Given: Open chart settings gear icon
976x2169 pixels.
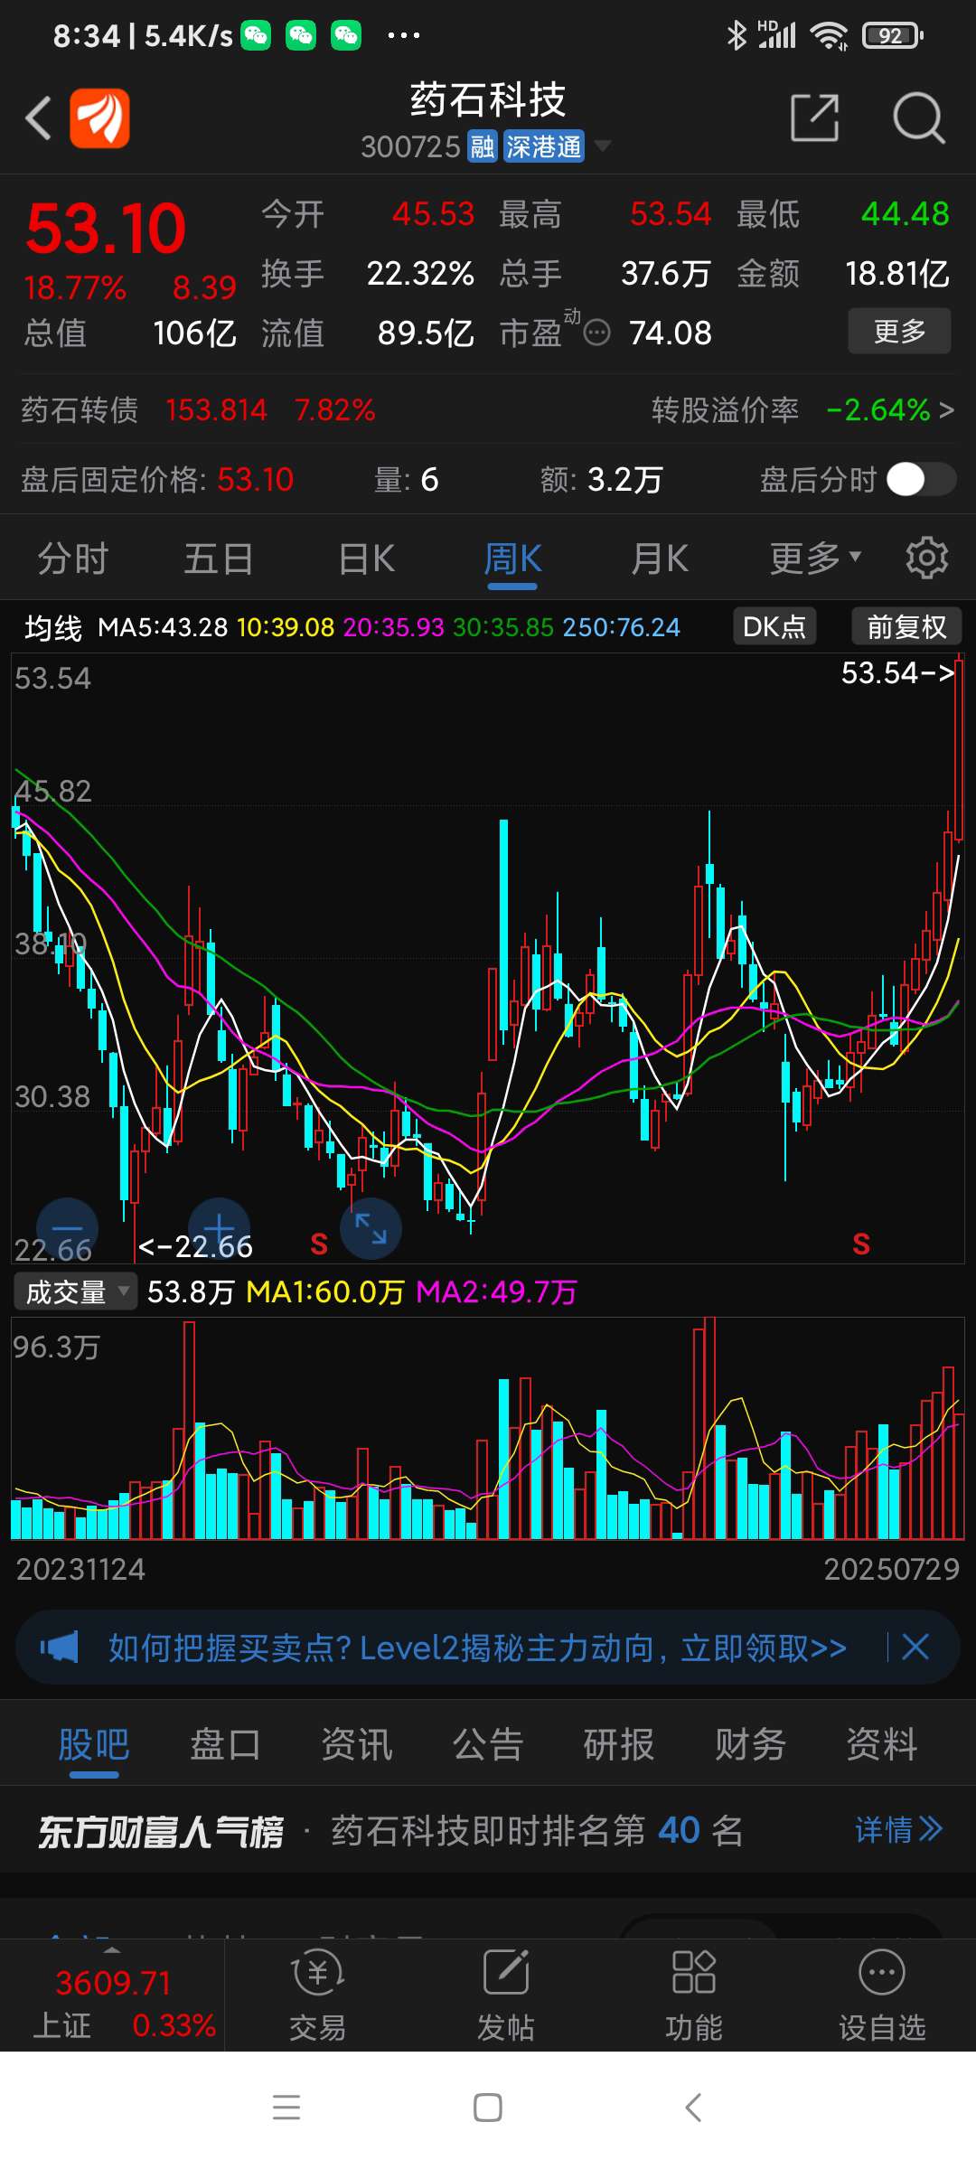Looking at the screenshot, I should tap(927, 558).
